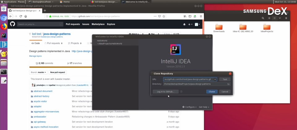Click the green site security padlock
The image size is (297, 130).
point(50,16)
